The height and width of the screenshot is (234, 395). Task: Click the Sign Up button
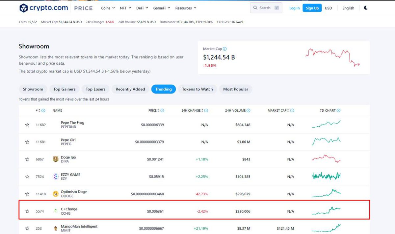tap(312, 8)
